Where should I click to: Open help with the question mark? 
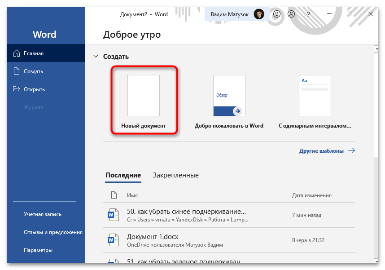tap(308, 14)
